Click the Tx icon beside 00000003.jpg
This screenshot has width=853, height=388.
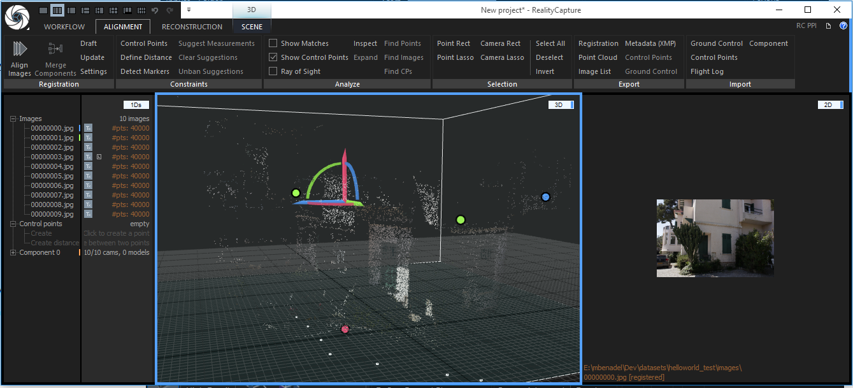(89, 157)
